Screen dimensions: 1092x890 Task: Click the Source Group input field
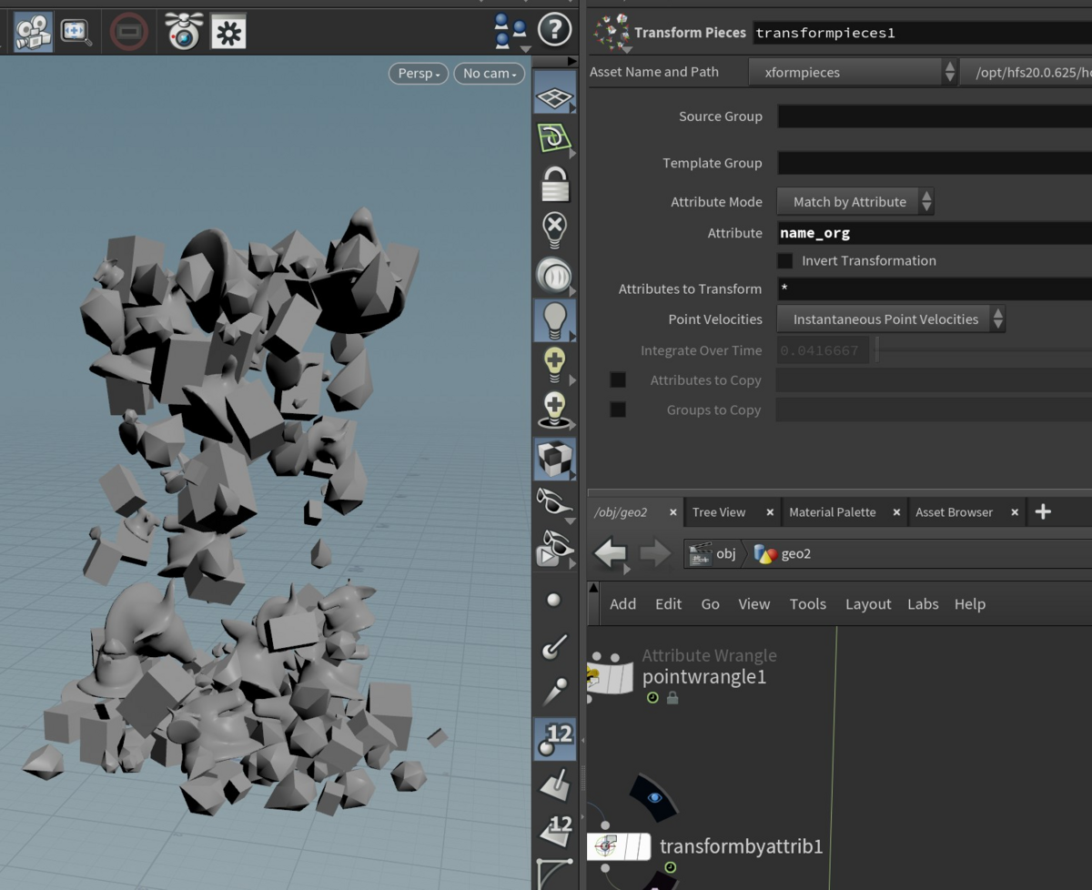click(x=934, y=116)
